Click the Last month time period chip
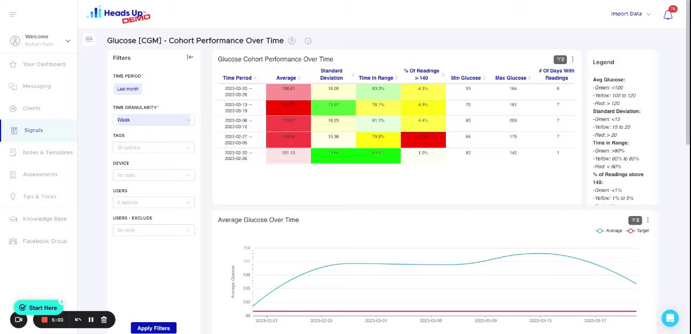Image resolution: width=691 pixels, height=334 pixels. pyautogui.click(x=127, y=89)
